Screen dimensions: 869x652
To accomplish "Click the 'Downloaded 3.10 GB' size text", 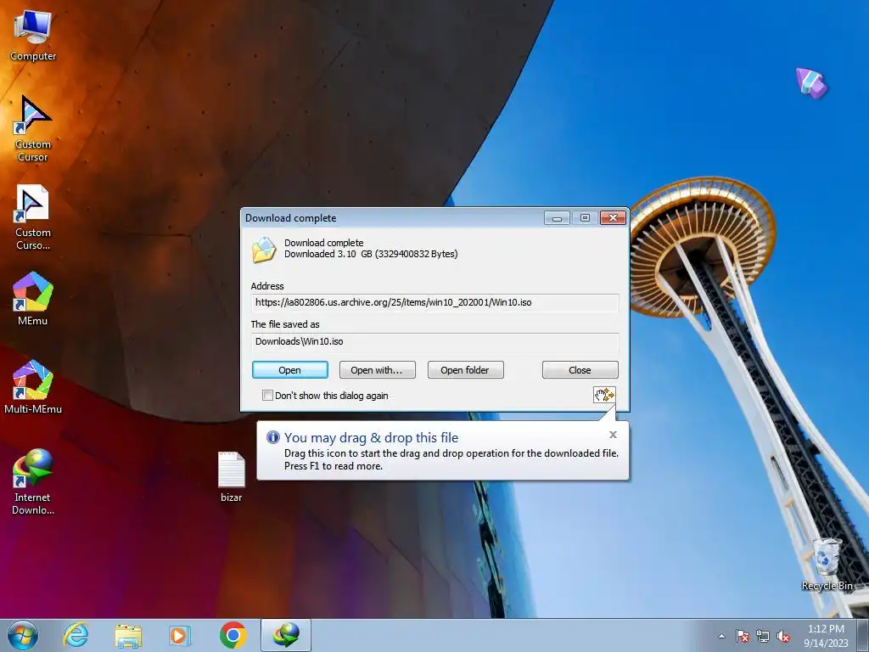I will click(x=371, y=254).
